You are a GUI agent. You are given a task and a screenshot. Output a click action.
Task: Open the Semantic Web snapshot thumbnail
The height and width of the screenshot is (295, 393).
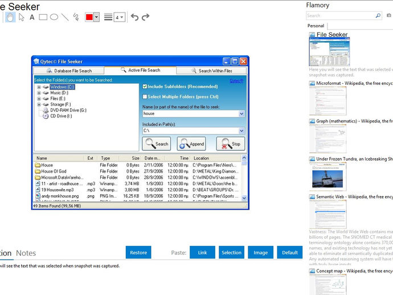[x=328, y=214]
